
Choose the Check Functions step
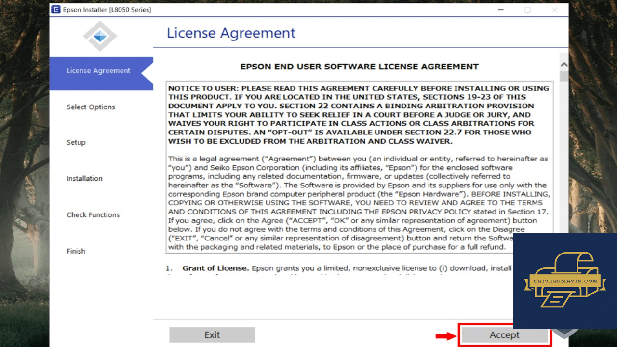tap(93, 215)
